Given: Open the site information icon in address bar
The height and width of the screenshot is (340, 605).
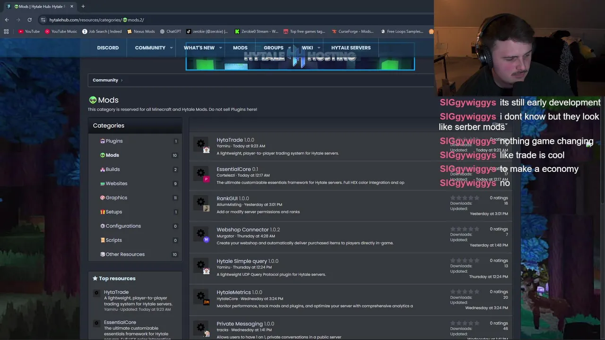Looking at the screenshot, I should tap(43, 20).
